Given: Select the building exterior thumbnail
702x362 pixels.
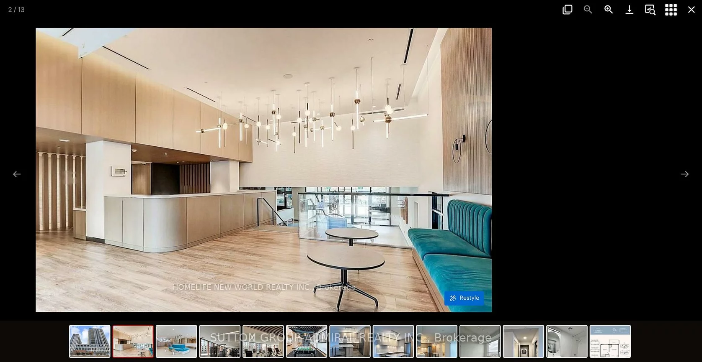Looking at the screenshot, I should (90, 342).
